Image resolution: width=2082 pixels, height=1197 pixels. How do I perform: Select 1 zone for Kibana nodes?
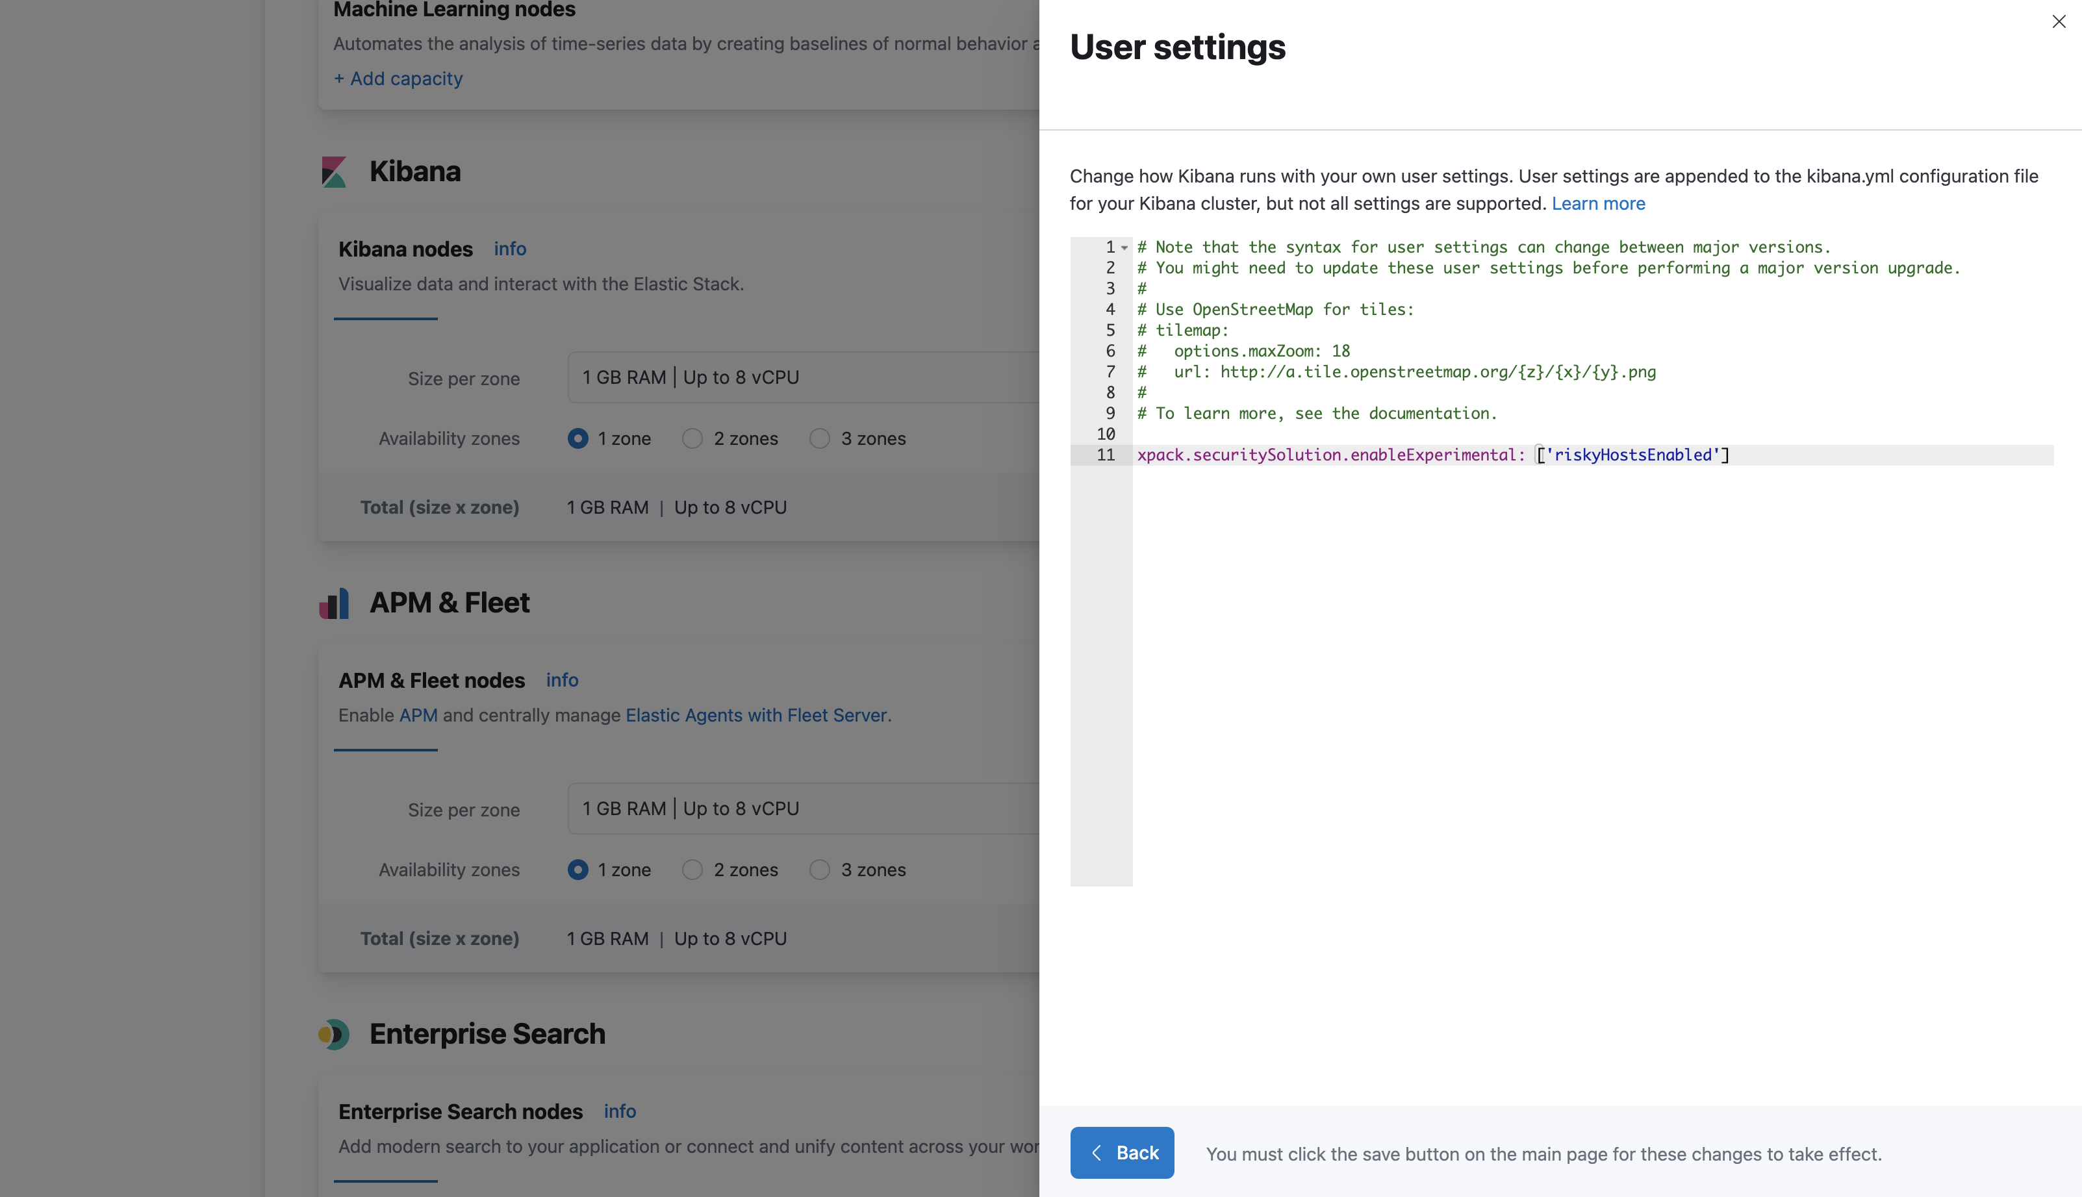(578, 438)
